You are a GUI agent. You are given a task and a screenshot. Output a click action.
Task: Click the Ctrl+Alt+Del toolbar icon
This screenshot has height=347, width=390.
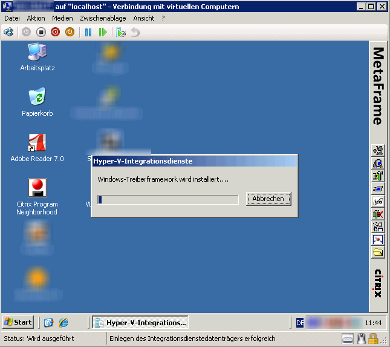(8, 32)
